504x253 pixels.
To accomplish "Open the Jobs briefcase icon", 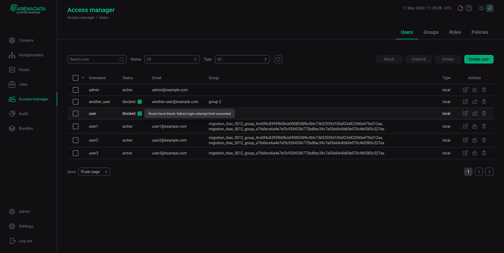I will coord(12,84).
